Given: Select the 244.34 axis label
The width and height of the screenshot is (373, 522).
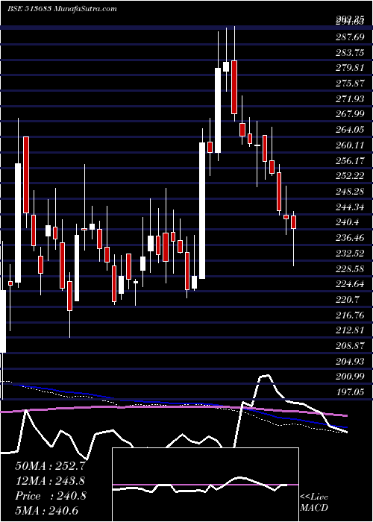Looking at the screenshot, I should 350,207.
